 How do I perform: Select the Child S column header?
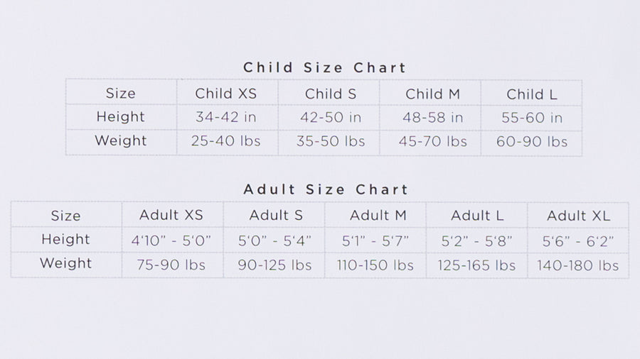pyautogui.click(x=331, y=94)
